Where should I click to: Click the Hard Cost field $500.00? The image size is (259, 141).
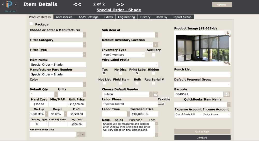click(39, 104)
